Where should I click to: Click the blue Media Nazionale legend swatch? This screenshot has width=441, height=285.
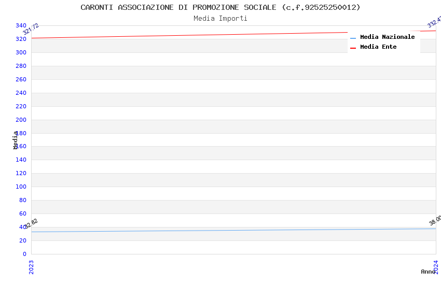(353, 38)
